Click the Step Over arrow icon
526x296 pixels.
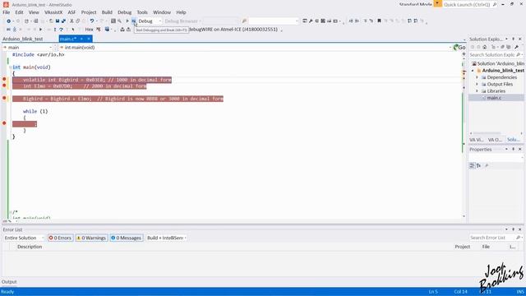(61, 30)
